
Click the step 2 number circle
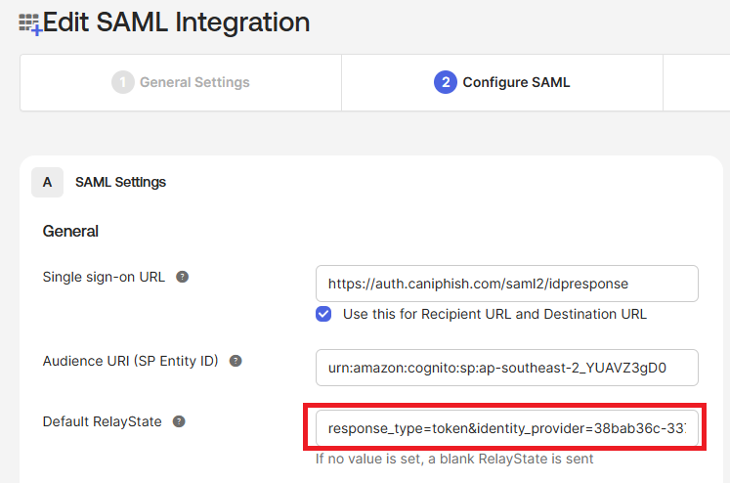click(446, 82)
